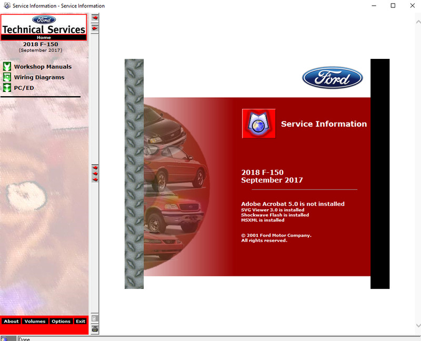Click "Adobe Acrobat 5.0 is not installed"

293,204
